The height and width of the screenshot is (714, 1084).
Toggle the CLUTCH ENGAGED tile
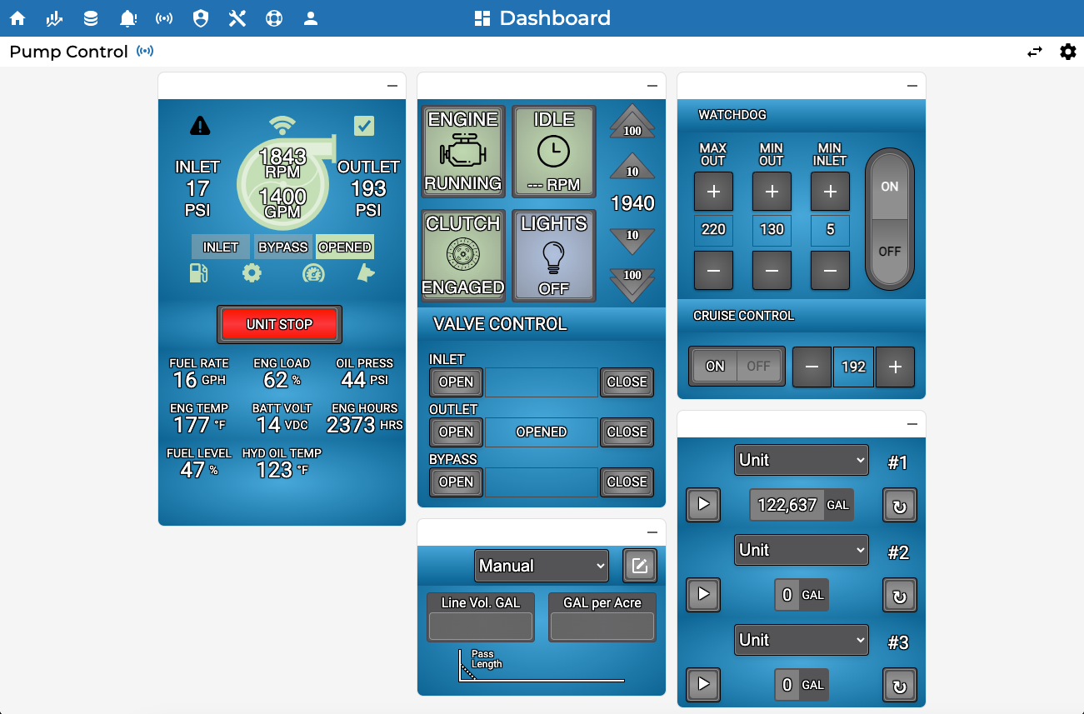463,255
